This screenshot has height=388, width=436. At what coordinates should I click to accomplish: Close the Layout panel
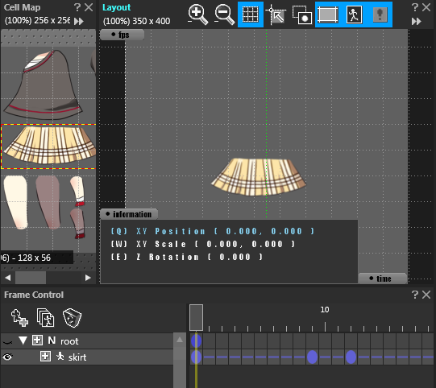(x=426, y=7)
